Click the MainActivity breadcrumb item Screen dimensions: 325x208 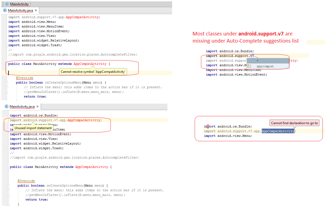(19, 4)
